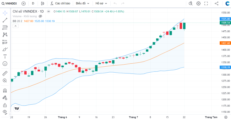Click the 1509.54 current price label

[225, 23]
